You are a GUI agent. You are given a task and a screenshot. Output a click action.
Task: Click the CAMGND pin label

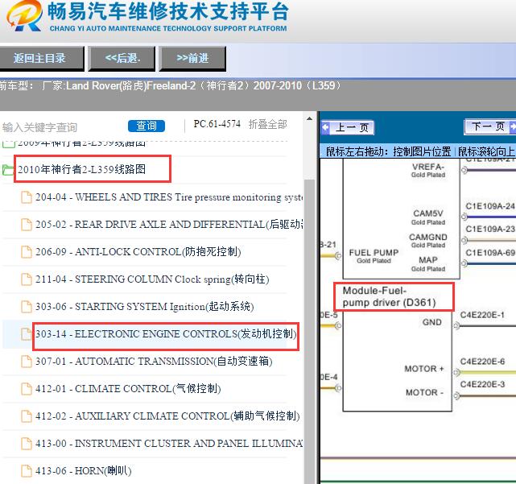(x=428, y=237)
